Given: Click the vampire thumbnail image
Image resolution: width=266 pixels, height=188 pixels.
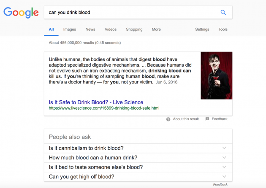Looking at the screenshot, I should click(x=217, y=75).
